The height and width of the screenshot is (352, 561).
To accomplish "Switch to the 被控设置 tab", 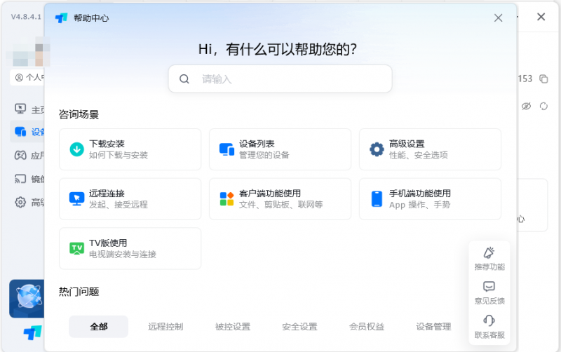I will click(233, 327).
